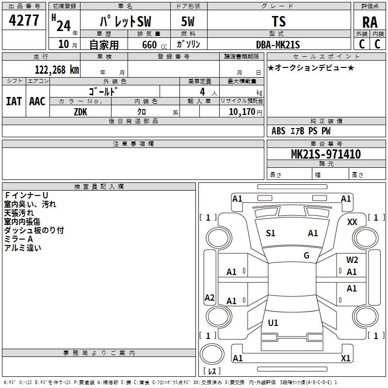Click exterior color ゴールド
The width and height of the screenshot is (388, 388).
click(103, 92)
